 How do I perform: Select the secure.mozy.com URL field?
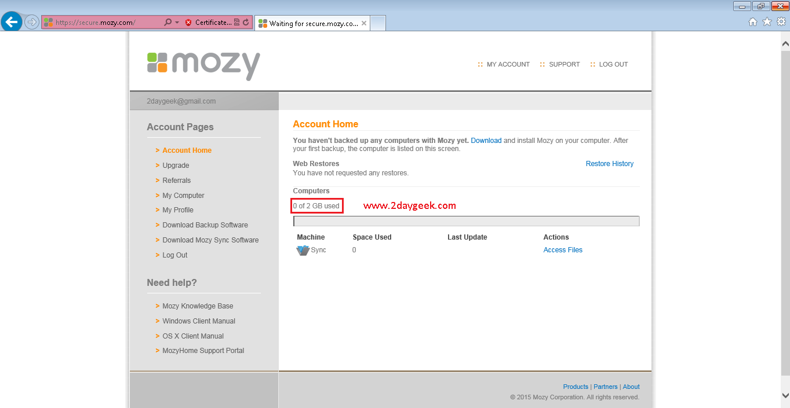[x=102, y=23]
